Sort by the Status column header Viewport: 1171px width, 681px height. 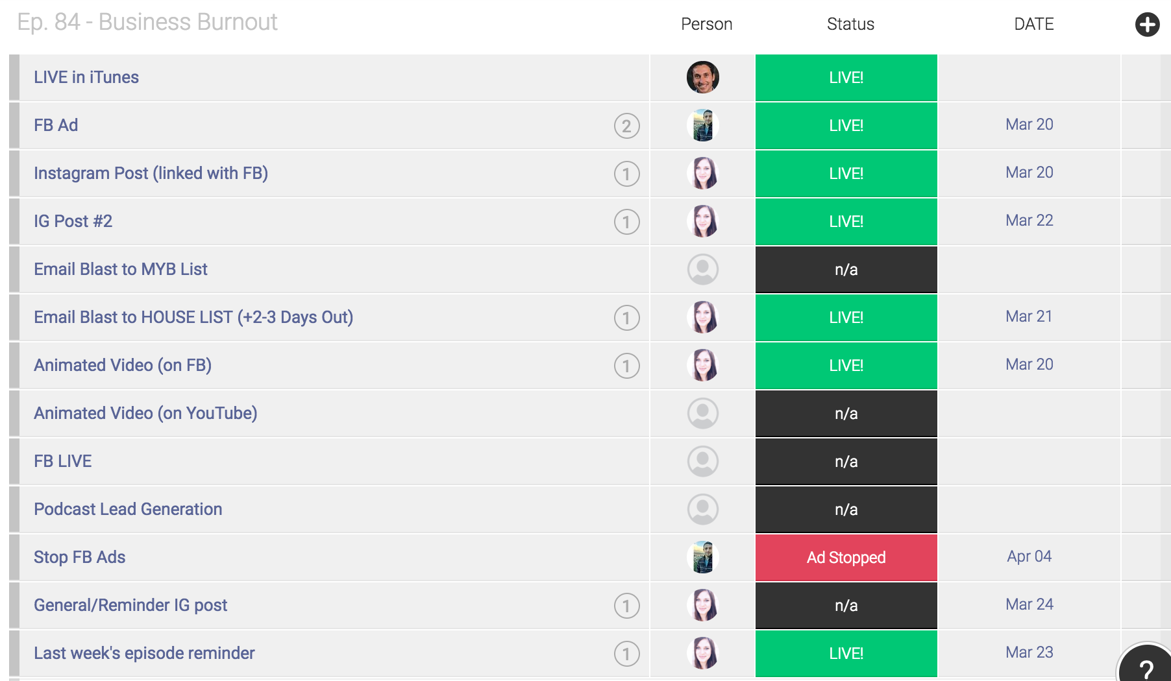coord(850,24)
